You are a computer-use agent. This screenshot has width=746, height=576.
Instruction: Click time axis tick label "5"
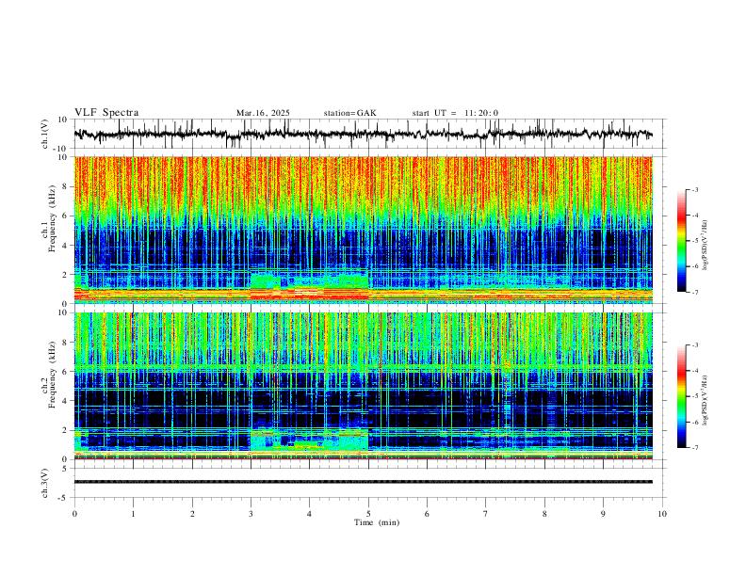(368, 514)
